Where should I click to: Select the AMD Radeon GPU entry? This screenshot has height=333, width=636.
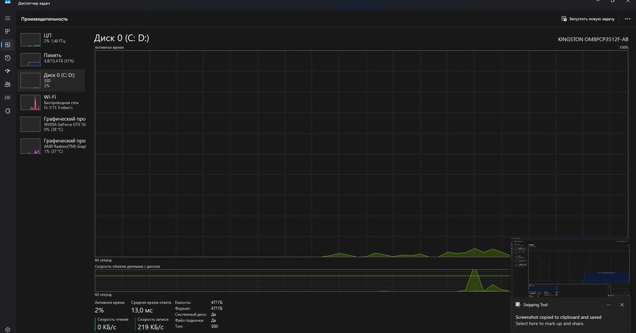coord(51,146)
